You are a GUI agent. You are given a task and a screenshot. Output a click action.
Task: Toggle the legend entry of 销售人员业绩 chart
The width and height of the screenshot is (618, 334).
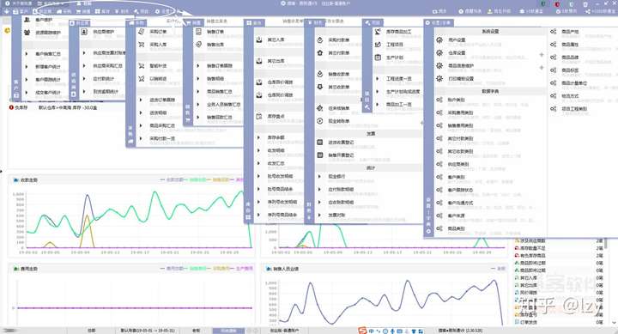click(498, 269)
